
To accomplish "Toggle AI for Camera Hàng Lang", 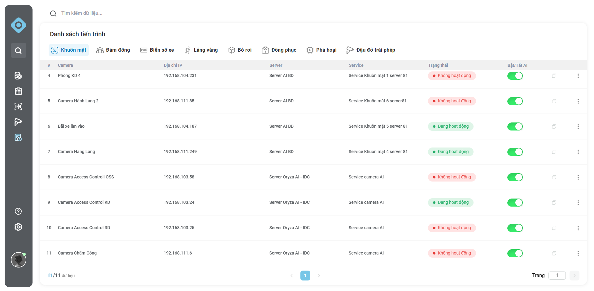I will pyautogui.click(x=515, y=152).
